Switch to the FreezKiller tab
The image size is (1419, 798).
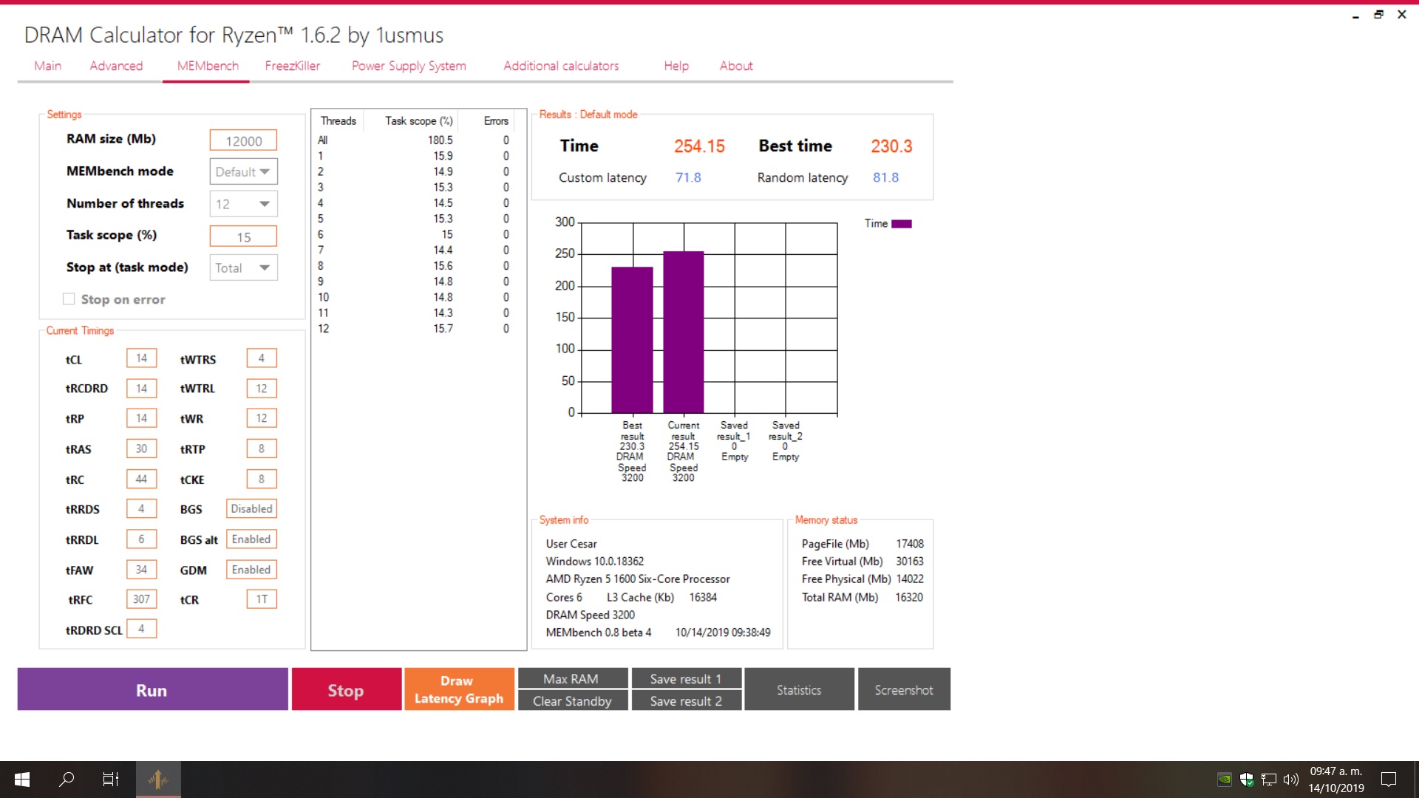293,66
